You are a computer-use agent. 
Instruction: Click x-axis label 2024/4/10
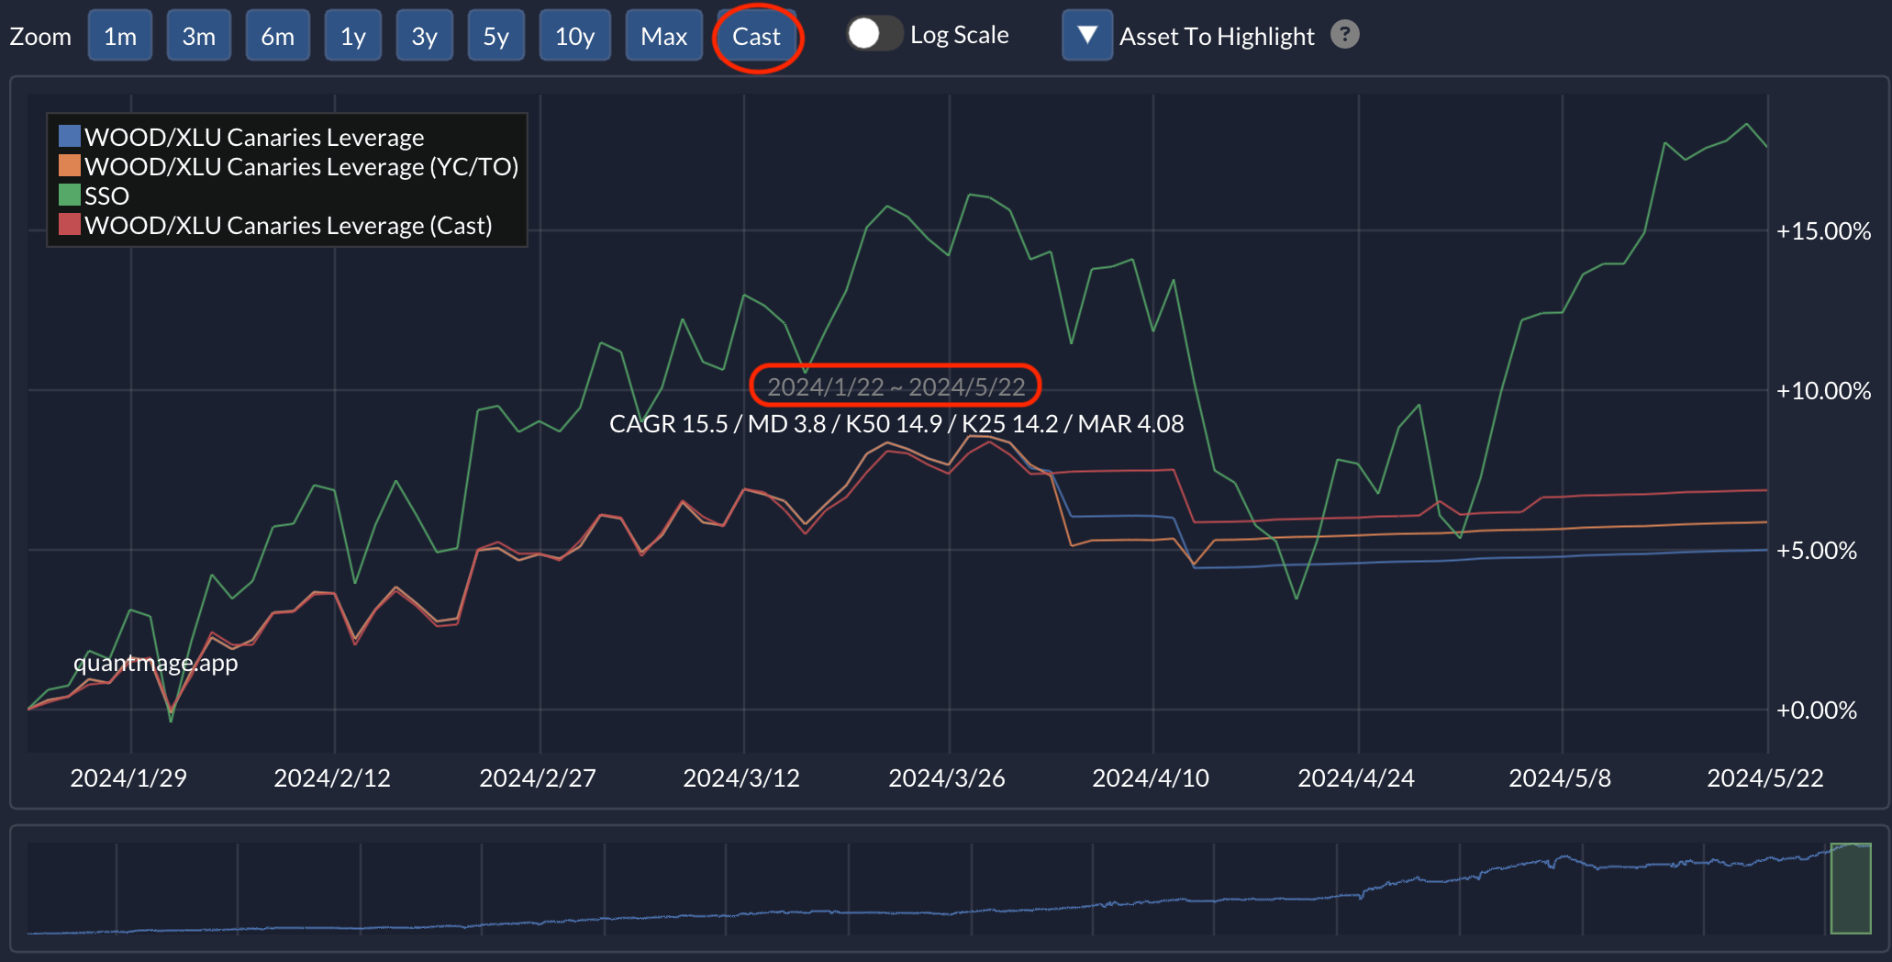pos(1151,778)
